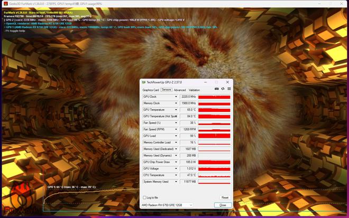Open the AMD Radeon RX 6750 GRE selector
Screen dimensions: 349x218
167,205
